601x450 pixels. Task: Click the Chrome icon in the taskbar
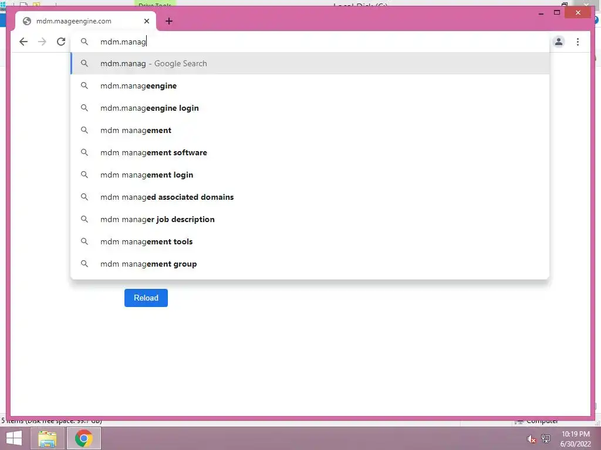point(83,438)
